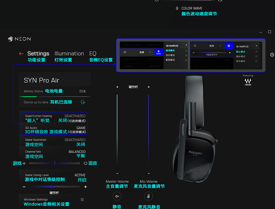Open Windows-Settings grid icon
The image size is (275, 209).
[x=82, y=200]
